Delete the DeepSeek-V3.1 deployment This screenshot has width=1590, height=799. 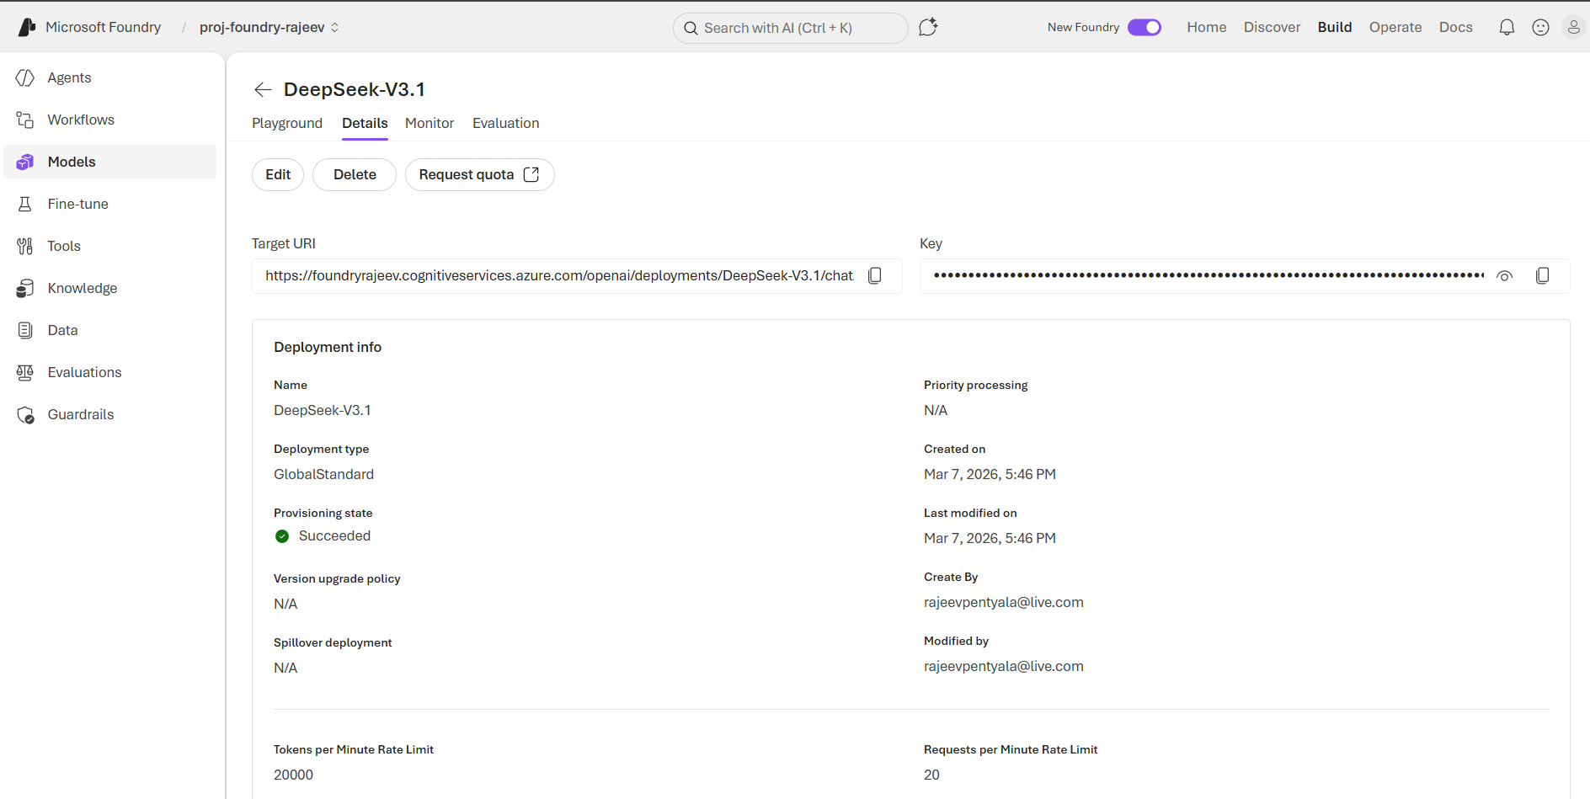tap(355, 175)
